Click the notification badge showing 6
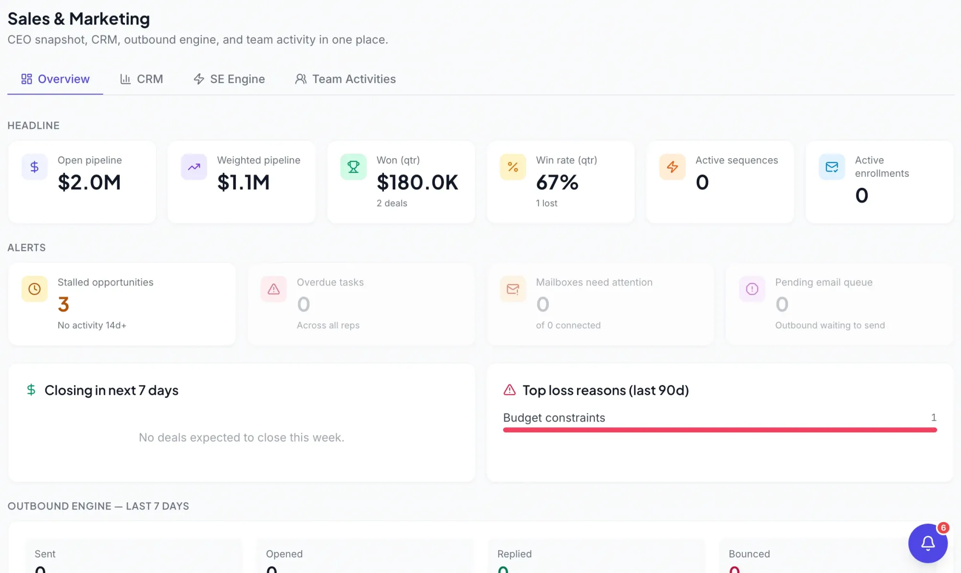The image size is (961, 573). 943,528
